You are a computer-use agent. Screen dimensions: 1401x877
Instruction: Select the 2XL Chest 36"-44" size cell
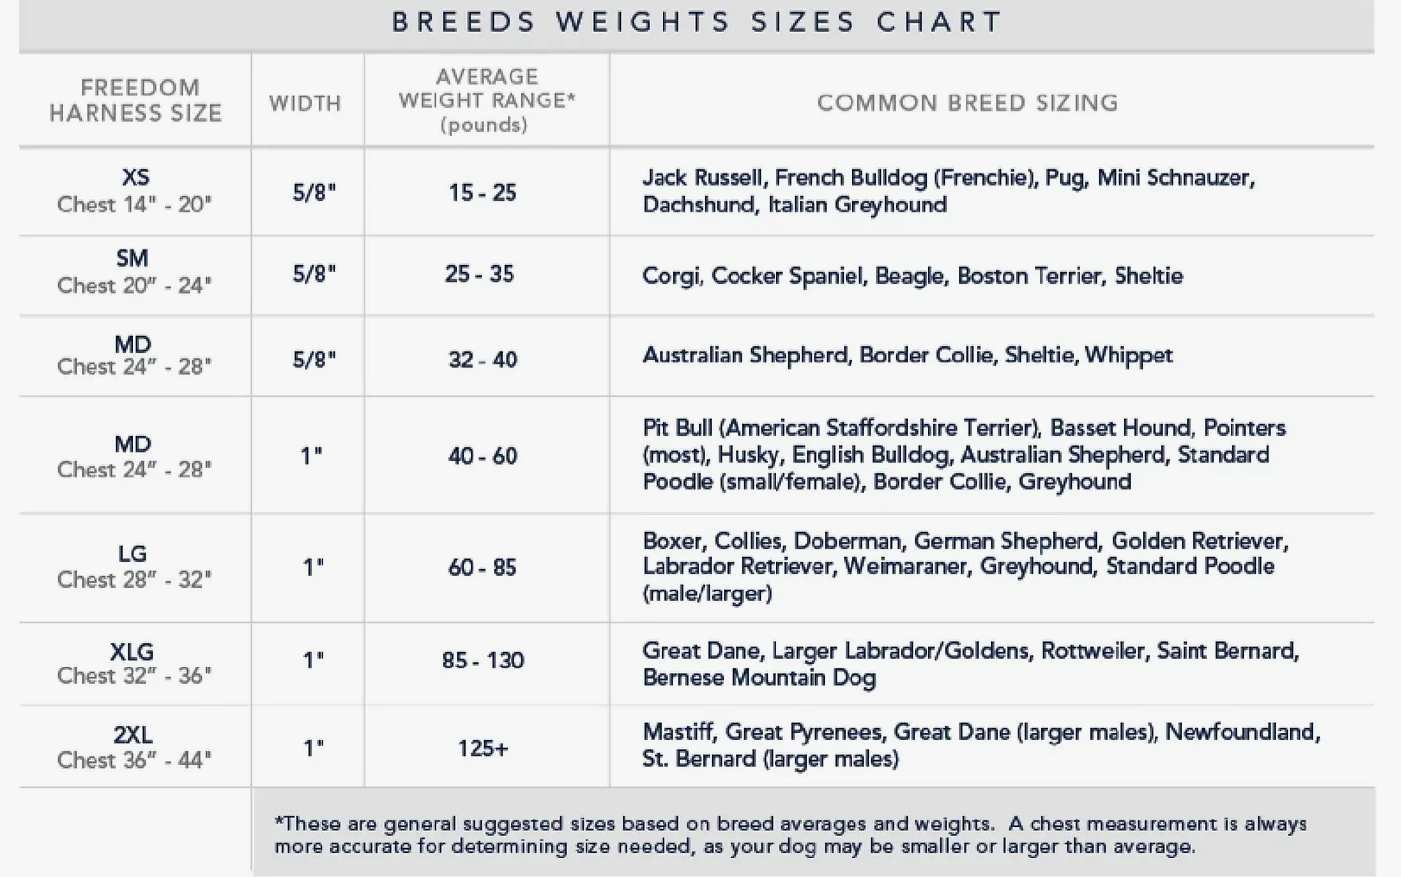click(x=134, y=746)
